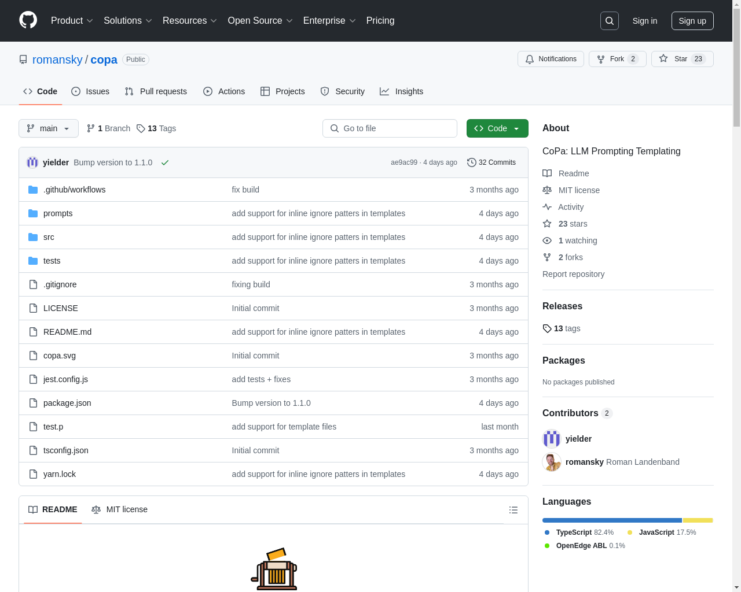Open commit ae9ac99 hash link

coord(403,162)
